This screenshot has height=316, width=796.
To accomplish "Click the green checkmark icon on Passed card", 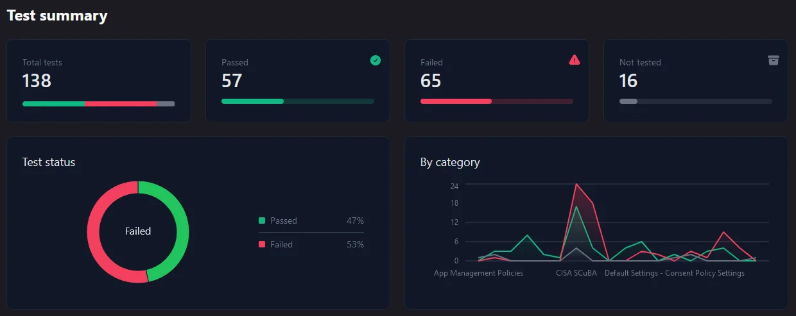I will tap(376, 60).
